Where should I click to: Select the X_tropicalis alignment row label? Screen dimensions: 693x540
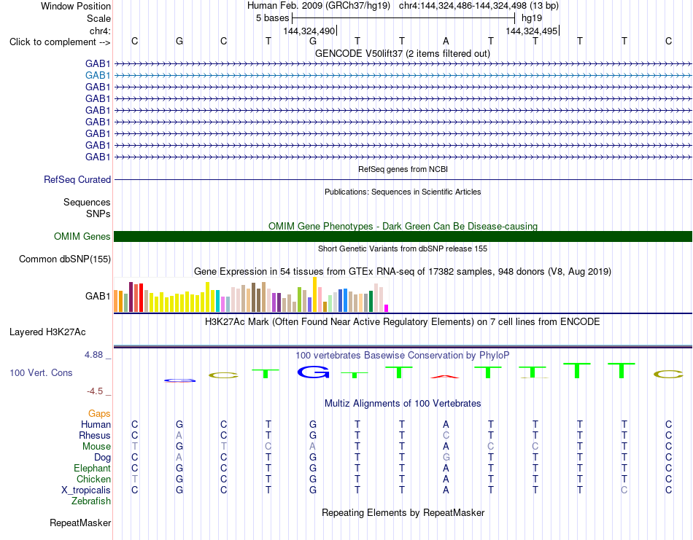click(x=86, y=490)
